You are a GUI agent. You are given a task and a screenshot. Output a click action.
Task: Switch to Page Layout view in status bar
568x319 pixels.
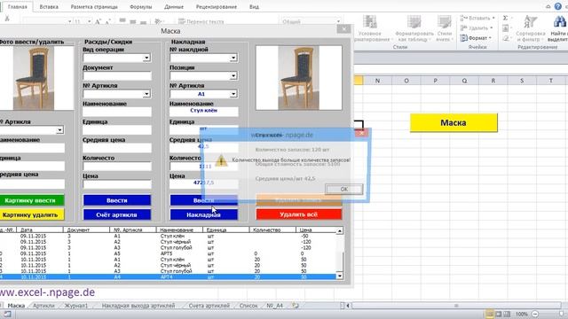(x=499, y=314)
